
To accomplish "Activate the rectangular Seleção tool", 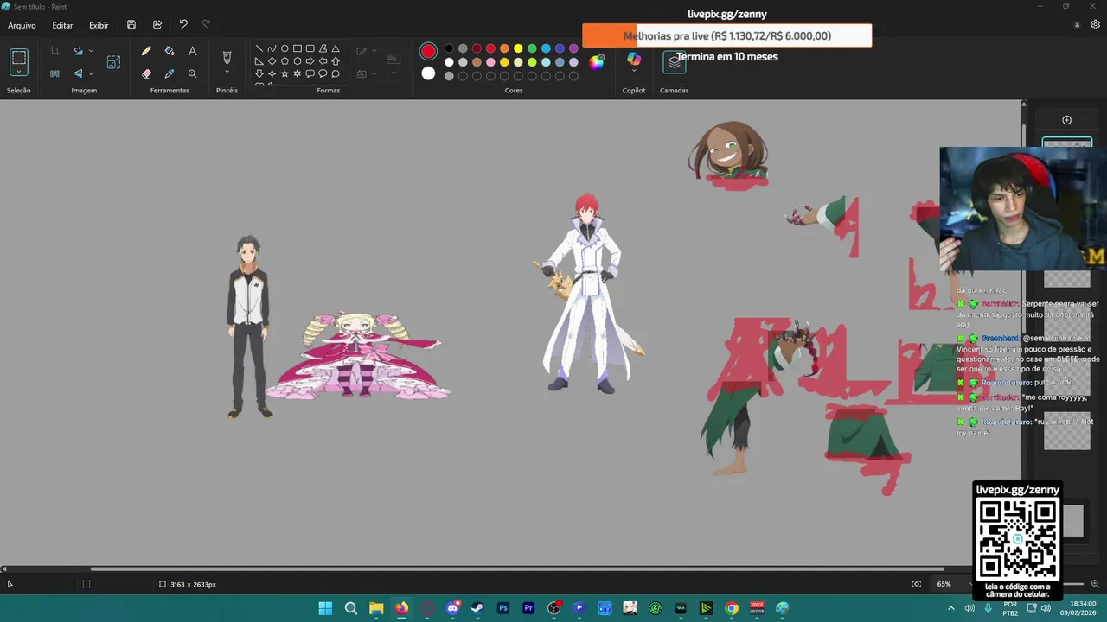I will (x=19, y=60).
